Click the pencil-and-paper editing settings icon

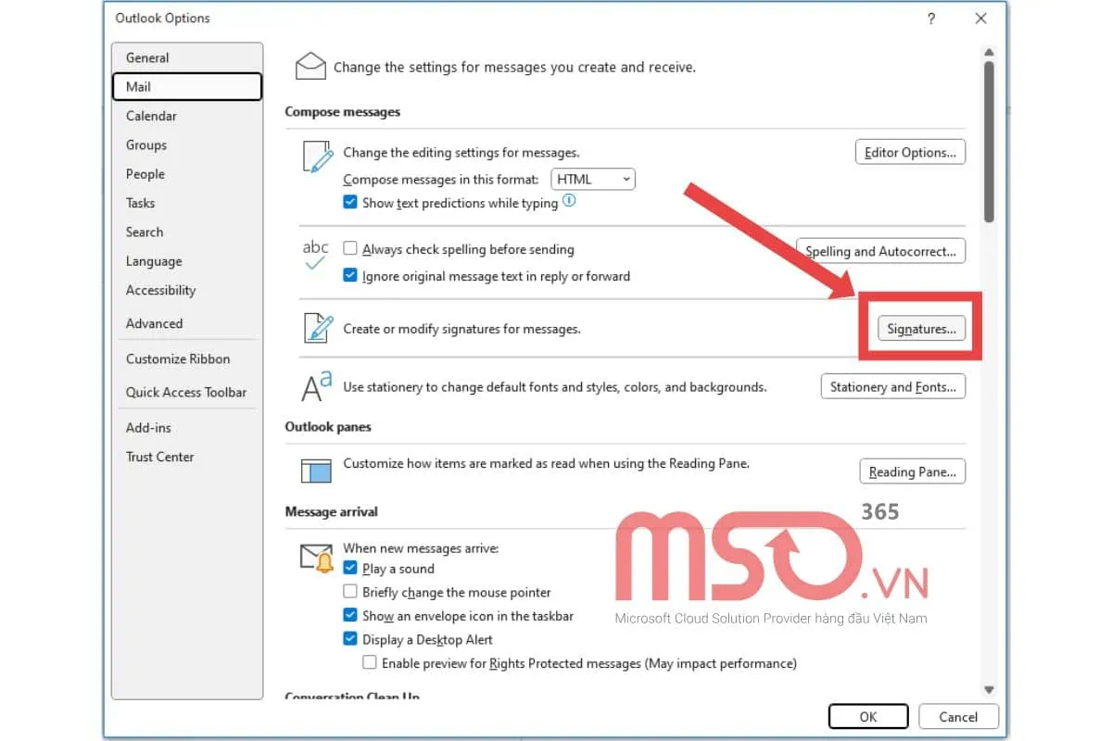[317, 157]
